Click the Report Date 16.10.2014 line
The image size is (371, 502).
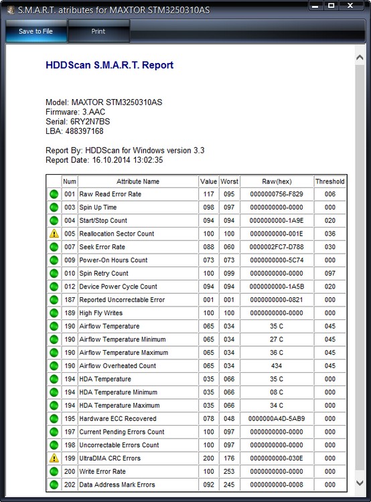pos(104,160)
